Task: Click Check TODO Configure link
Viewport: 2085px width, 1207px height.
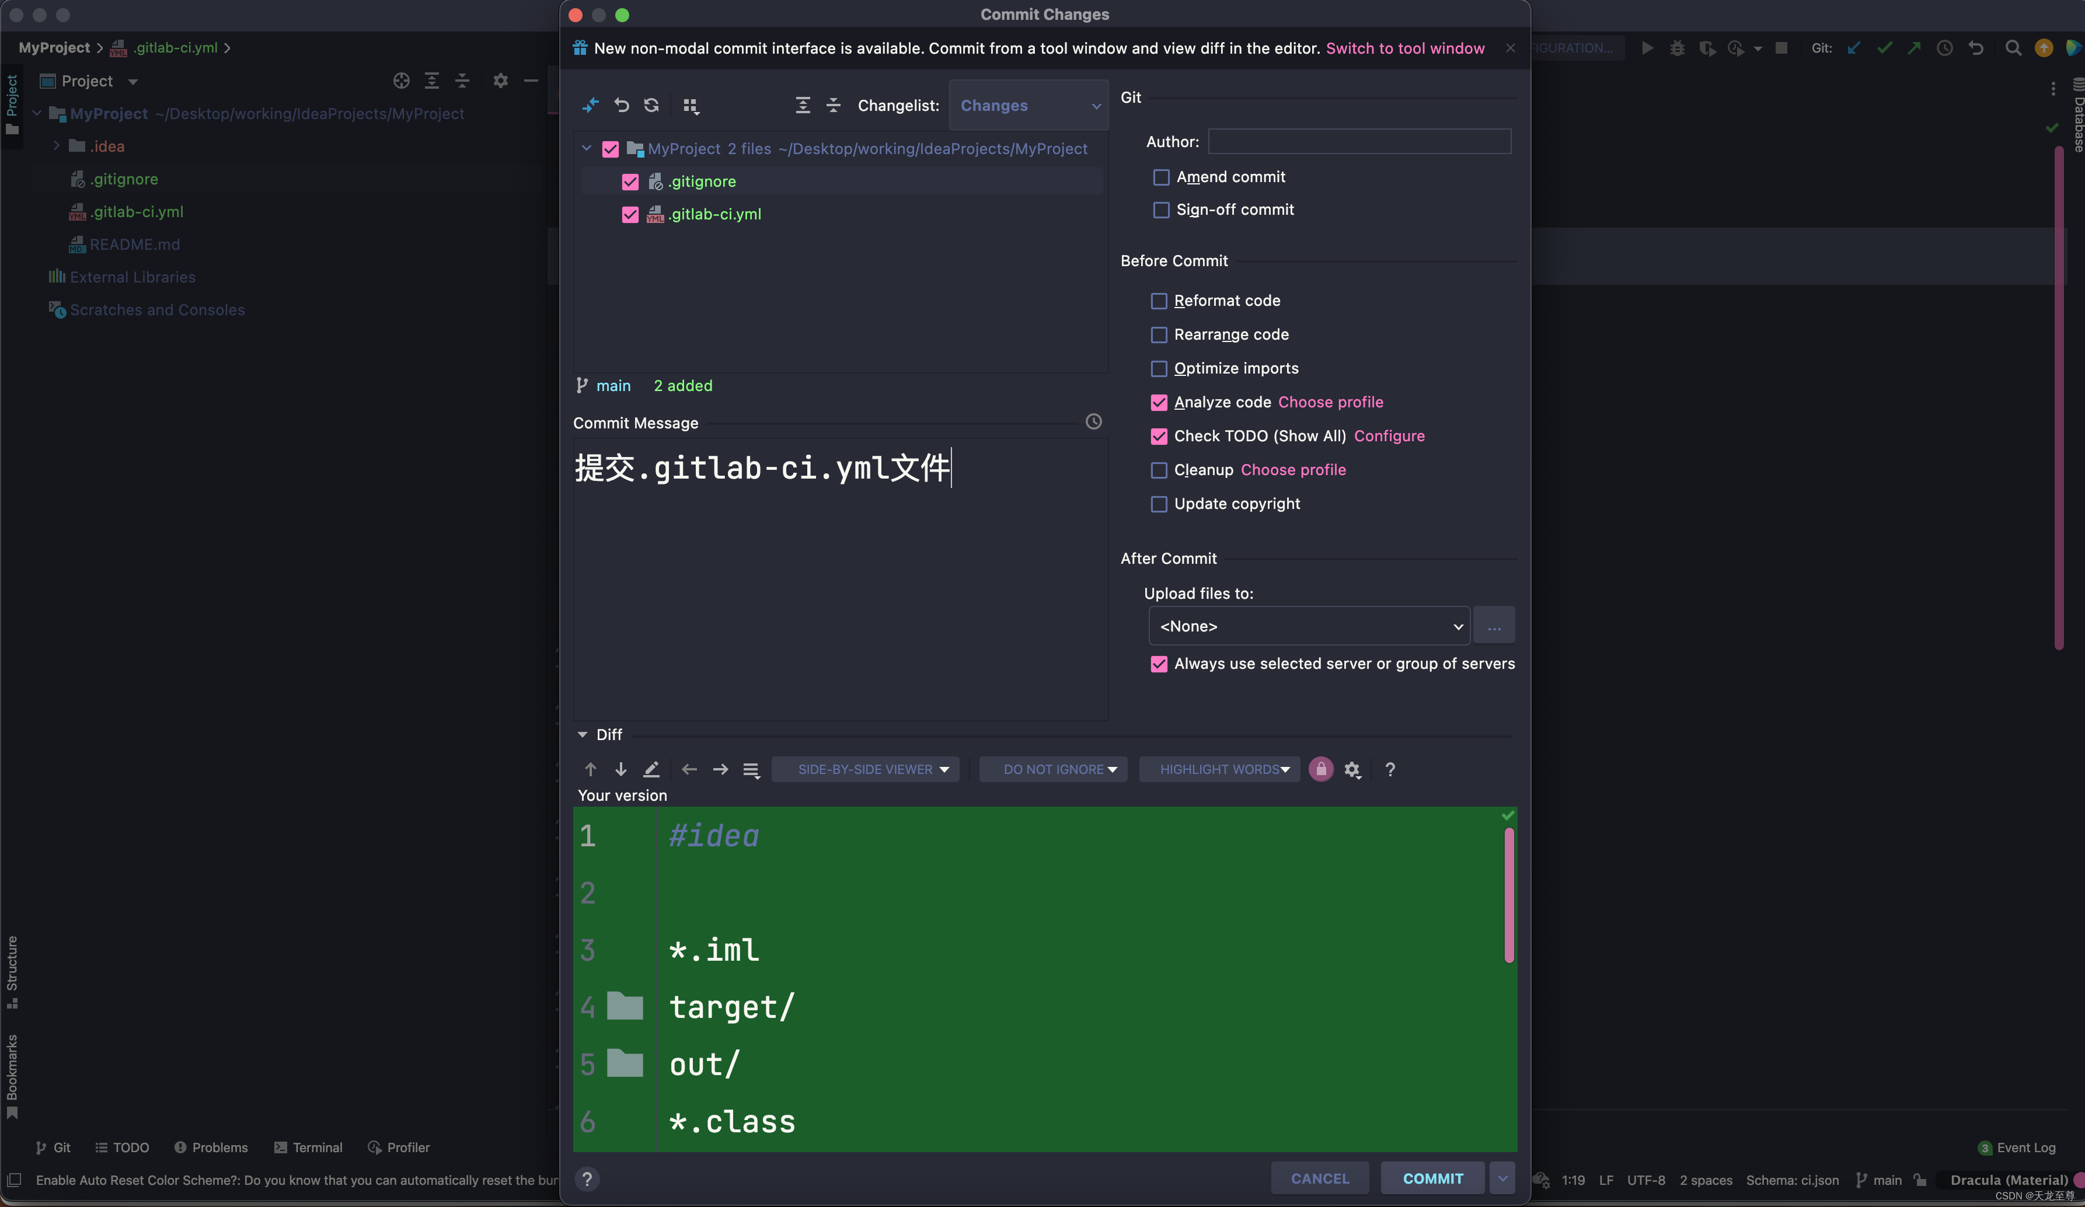Action: [x=1389, y=437]
